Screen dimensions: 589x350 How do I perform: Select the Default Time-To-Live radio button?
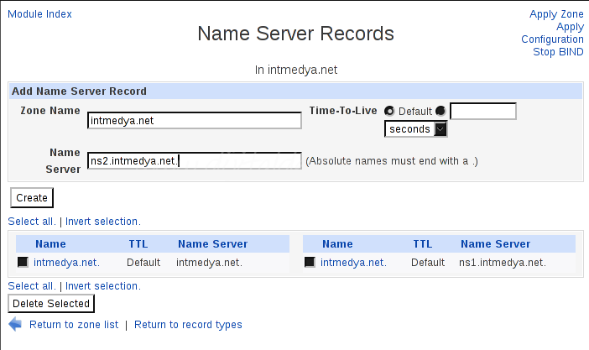(x=389, y=111)
